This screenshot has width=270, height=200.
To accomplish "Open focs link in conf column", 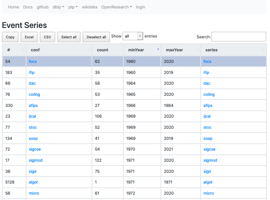I will click(33, 62).
